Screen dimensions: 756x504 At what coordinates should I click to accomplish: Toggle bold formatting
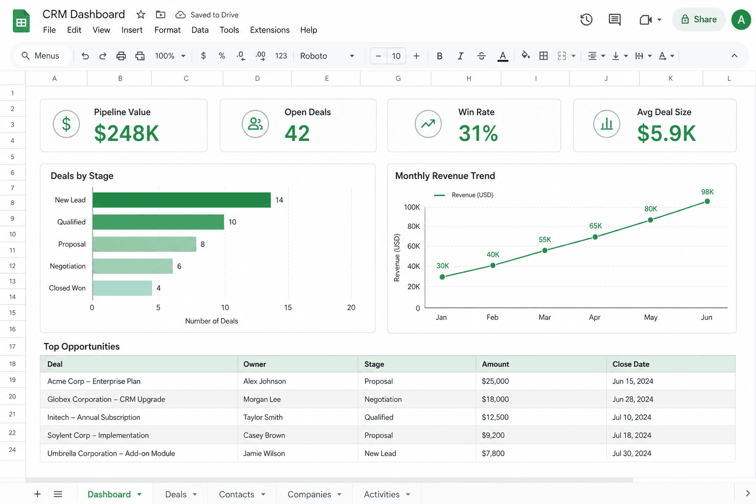(440, 56)
